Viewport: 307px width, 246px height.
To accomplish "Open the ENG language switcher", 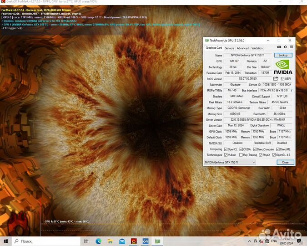I will click(x=274, y=241).
